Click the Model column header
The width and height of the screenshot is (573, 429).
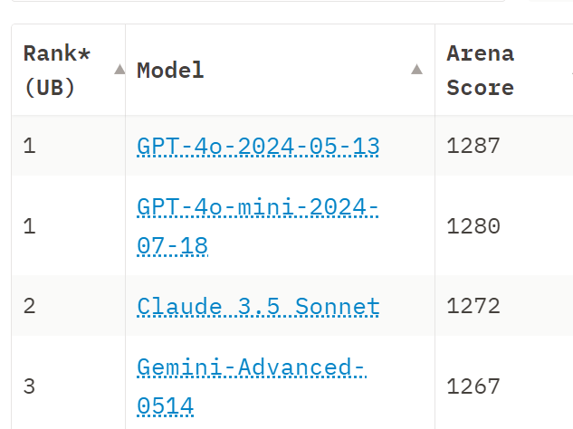280,70
